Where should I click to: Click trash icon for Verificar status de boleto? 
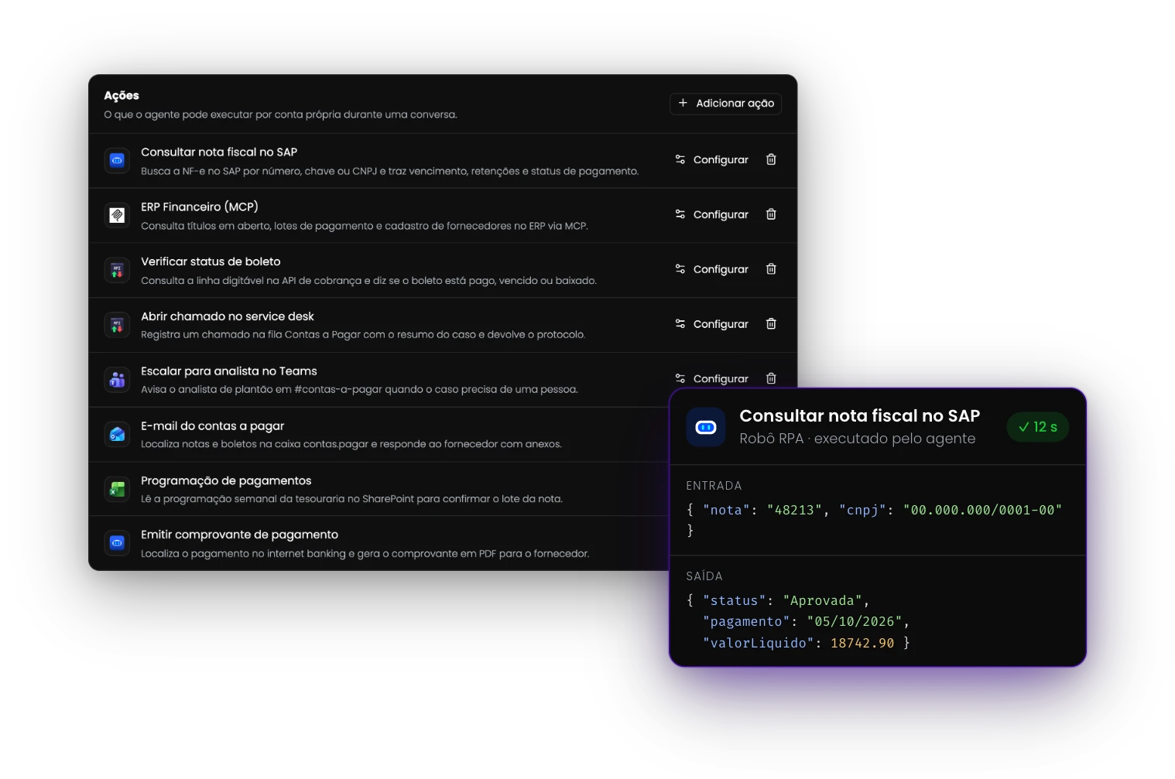click(x=771, y=269)
